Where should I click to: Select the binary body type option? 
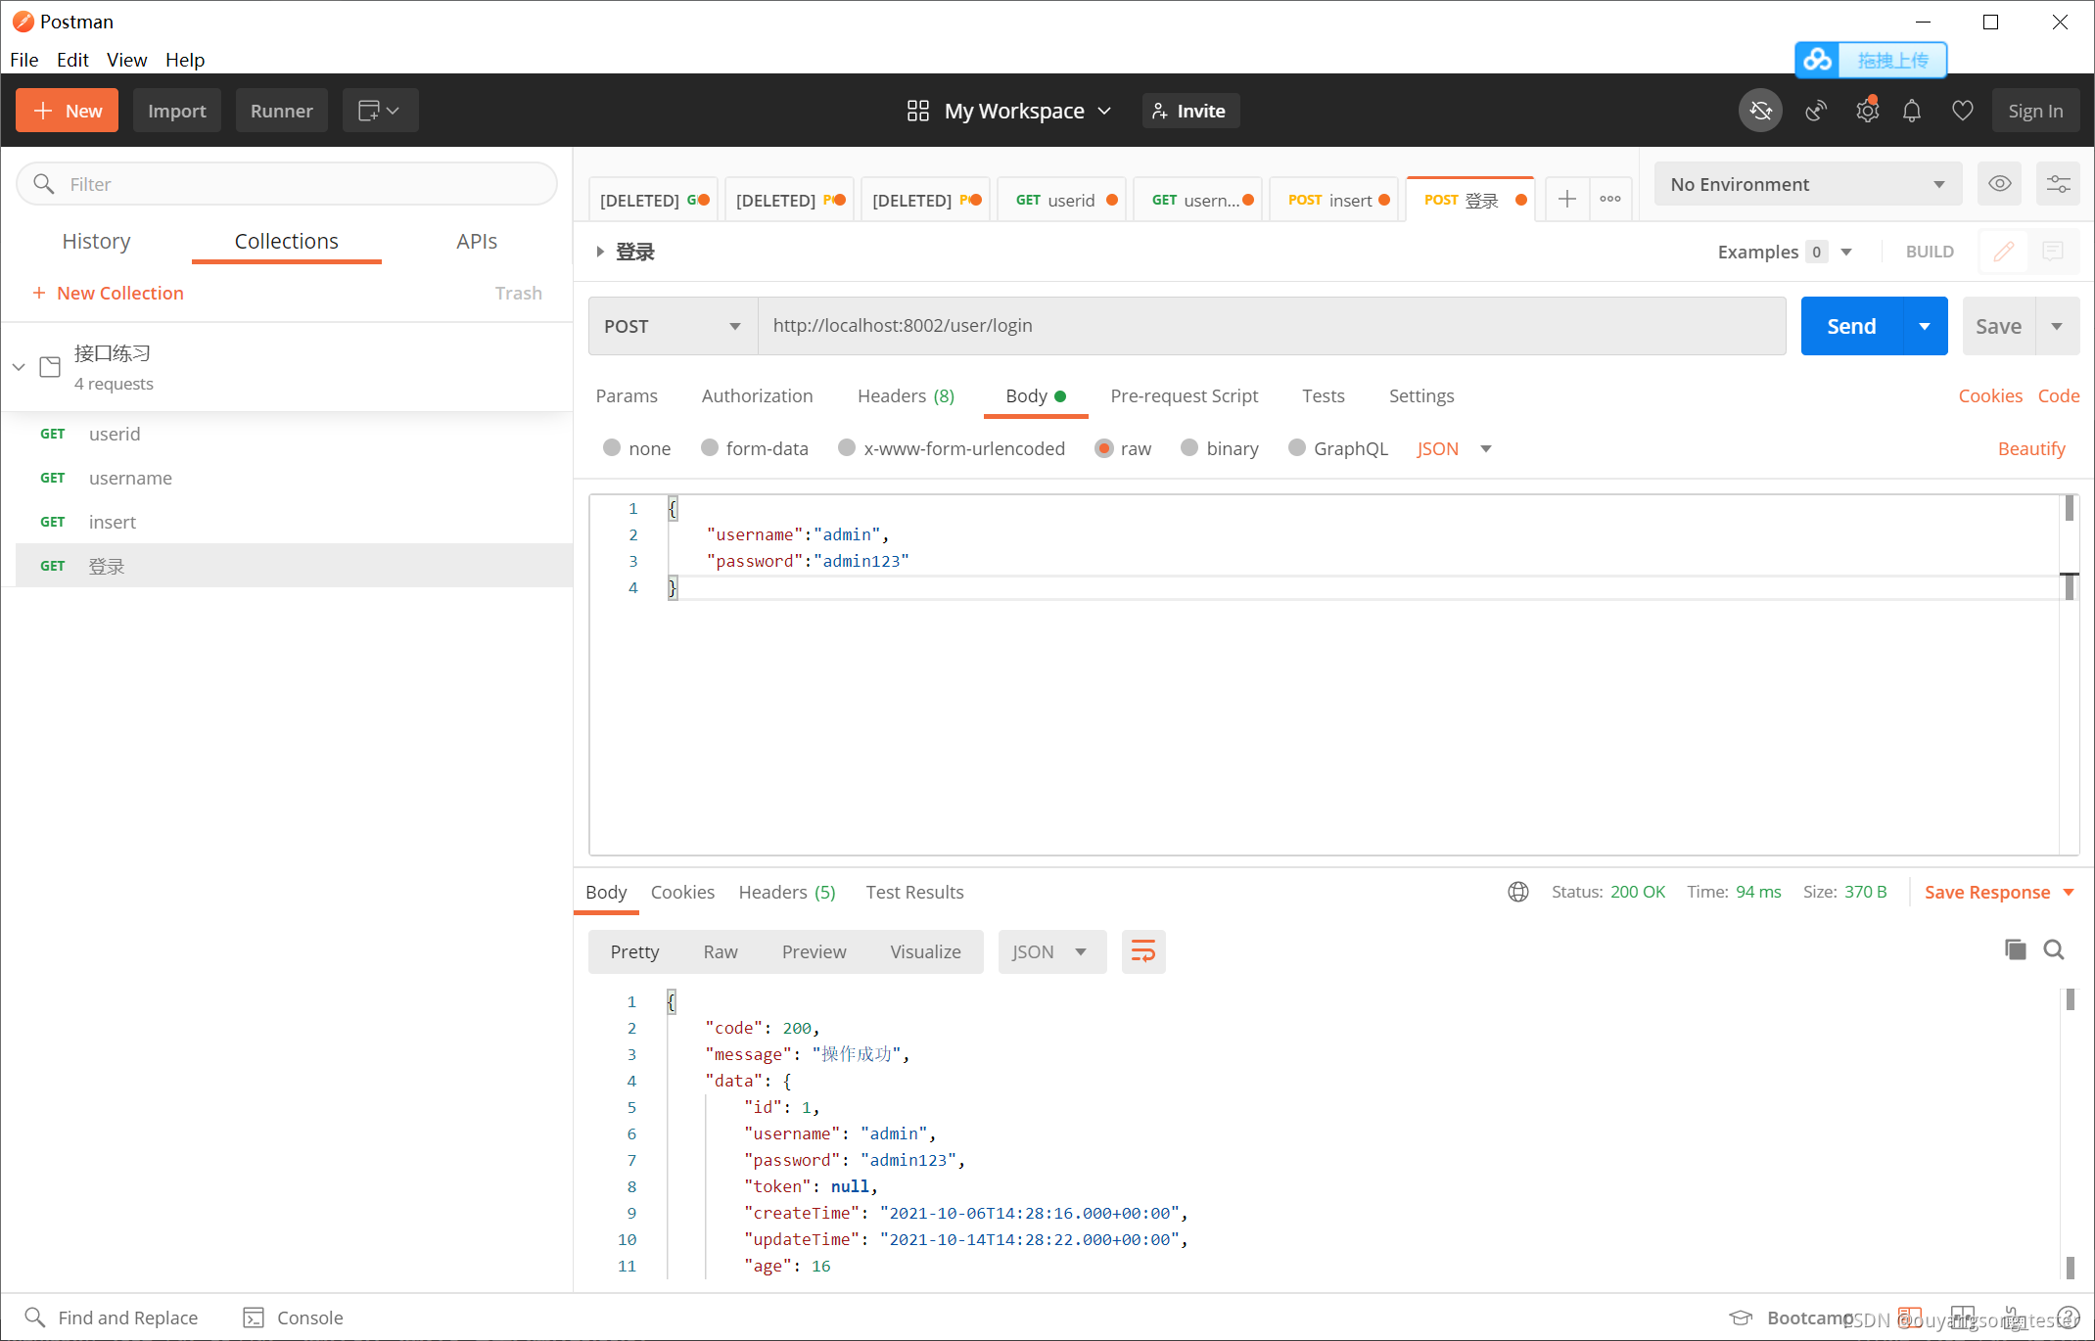click(x=1189, y=448)
